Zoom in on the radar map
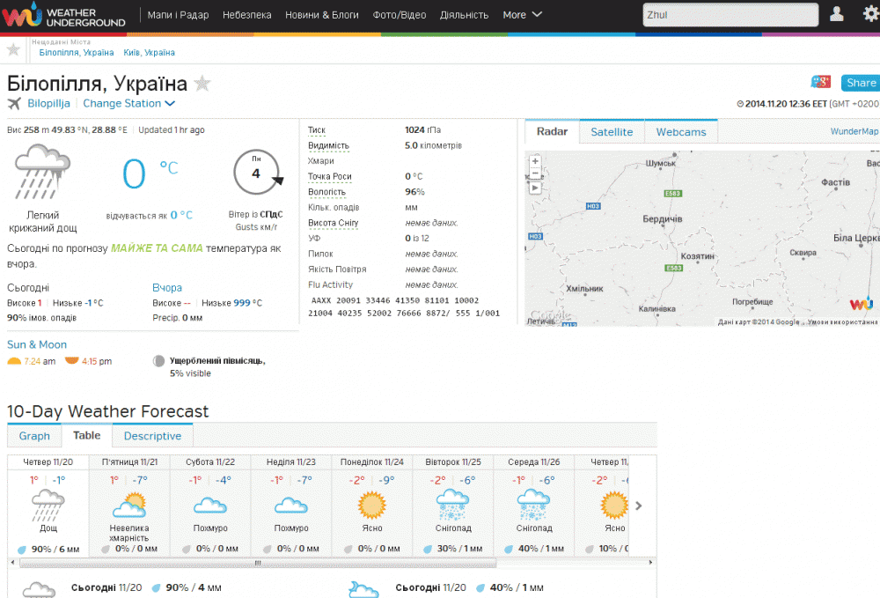The width and height of the screenshot is (880, 598). [535, 161]
